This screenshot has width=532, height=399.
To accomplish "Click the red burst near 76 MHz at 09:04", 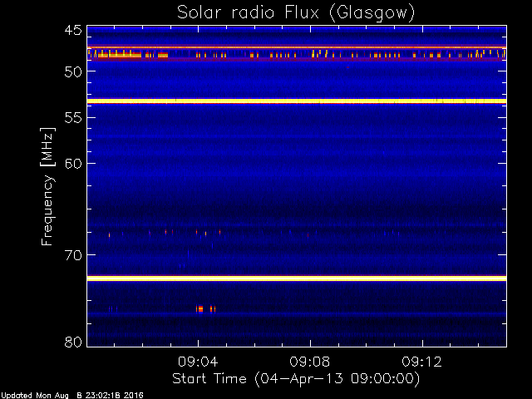I will (199, 308).
